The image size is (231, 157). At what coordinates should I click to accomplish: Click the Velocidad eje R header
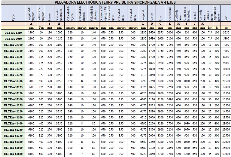121,13
